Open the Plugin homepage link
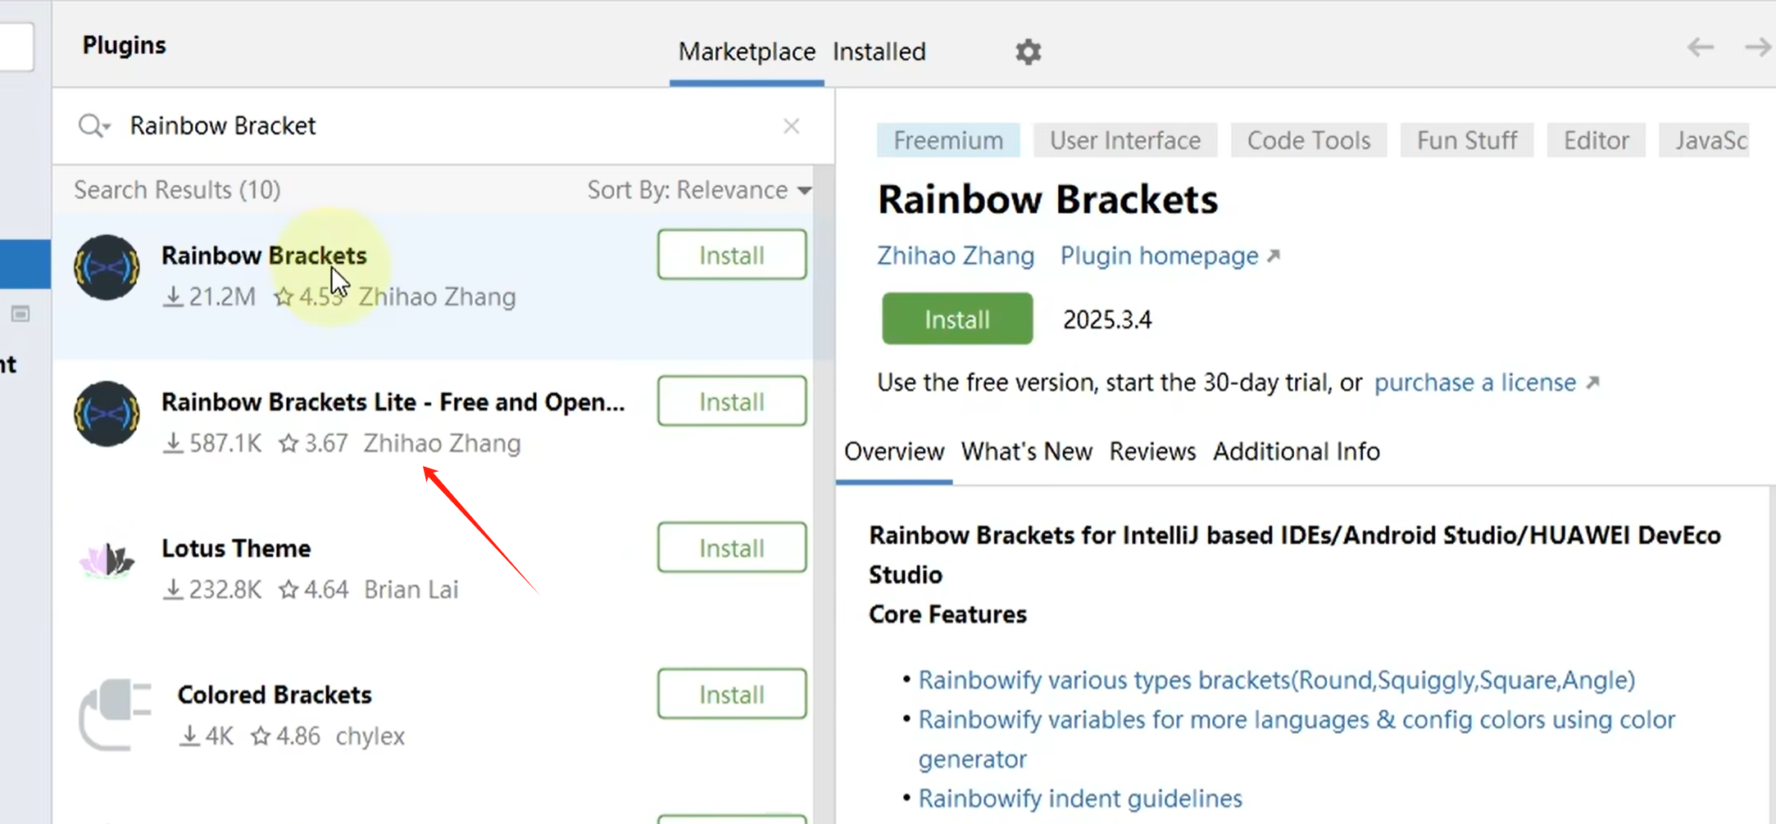The image size is (1776, 824). 1170,256
